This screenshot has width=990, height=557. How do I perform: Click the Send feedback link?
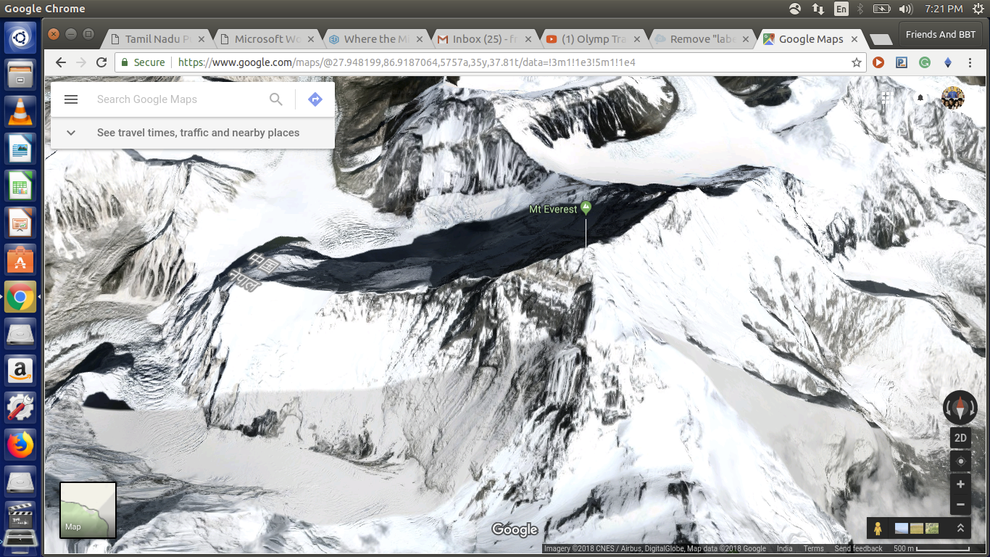coord(858,549)
